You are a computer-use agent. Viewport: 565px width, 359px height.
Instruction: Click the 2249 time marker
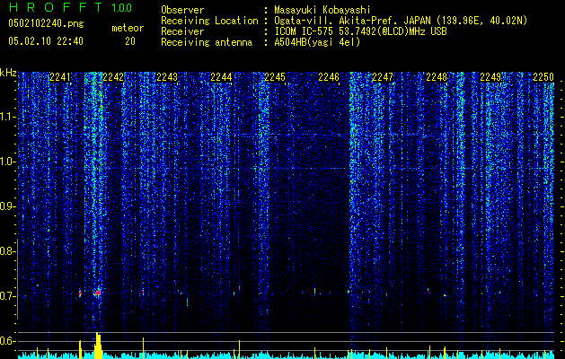490,77
